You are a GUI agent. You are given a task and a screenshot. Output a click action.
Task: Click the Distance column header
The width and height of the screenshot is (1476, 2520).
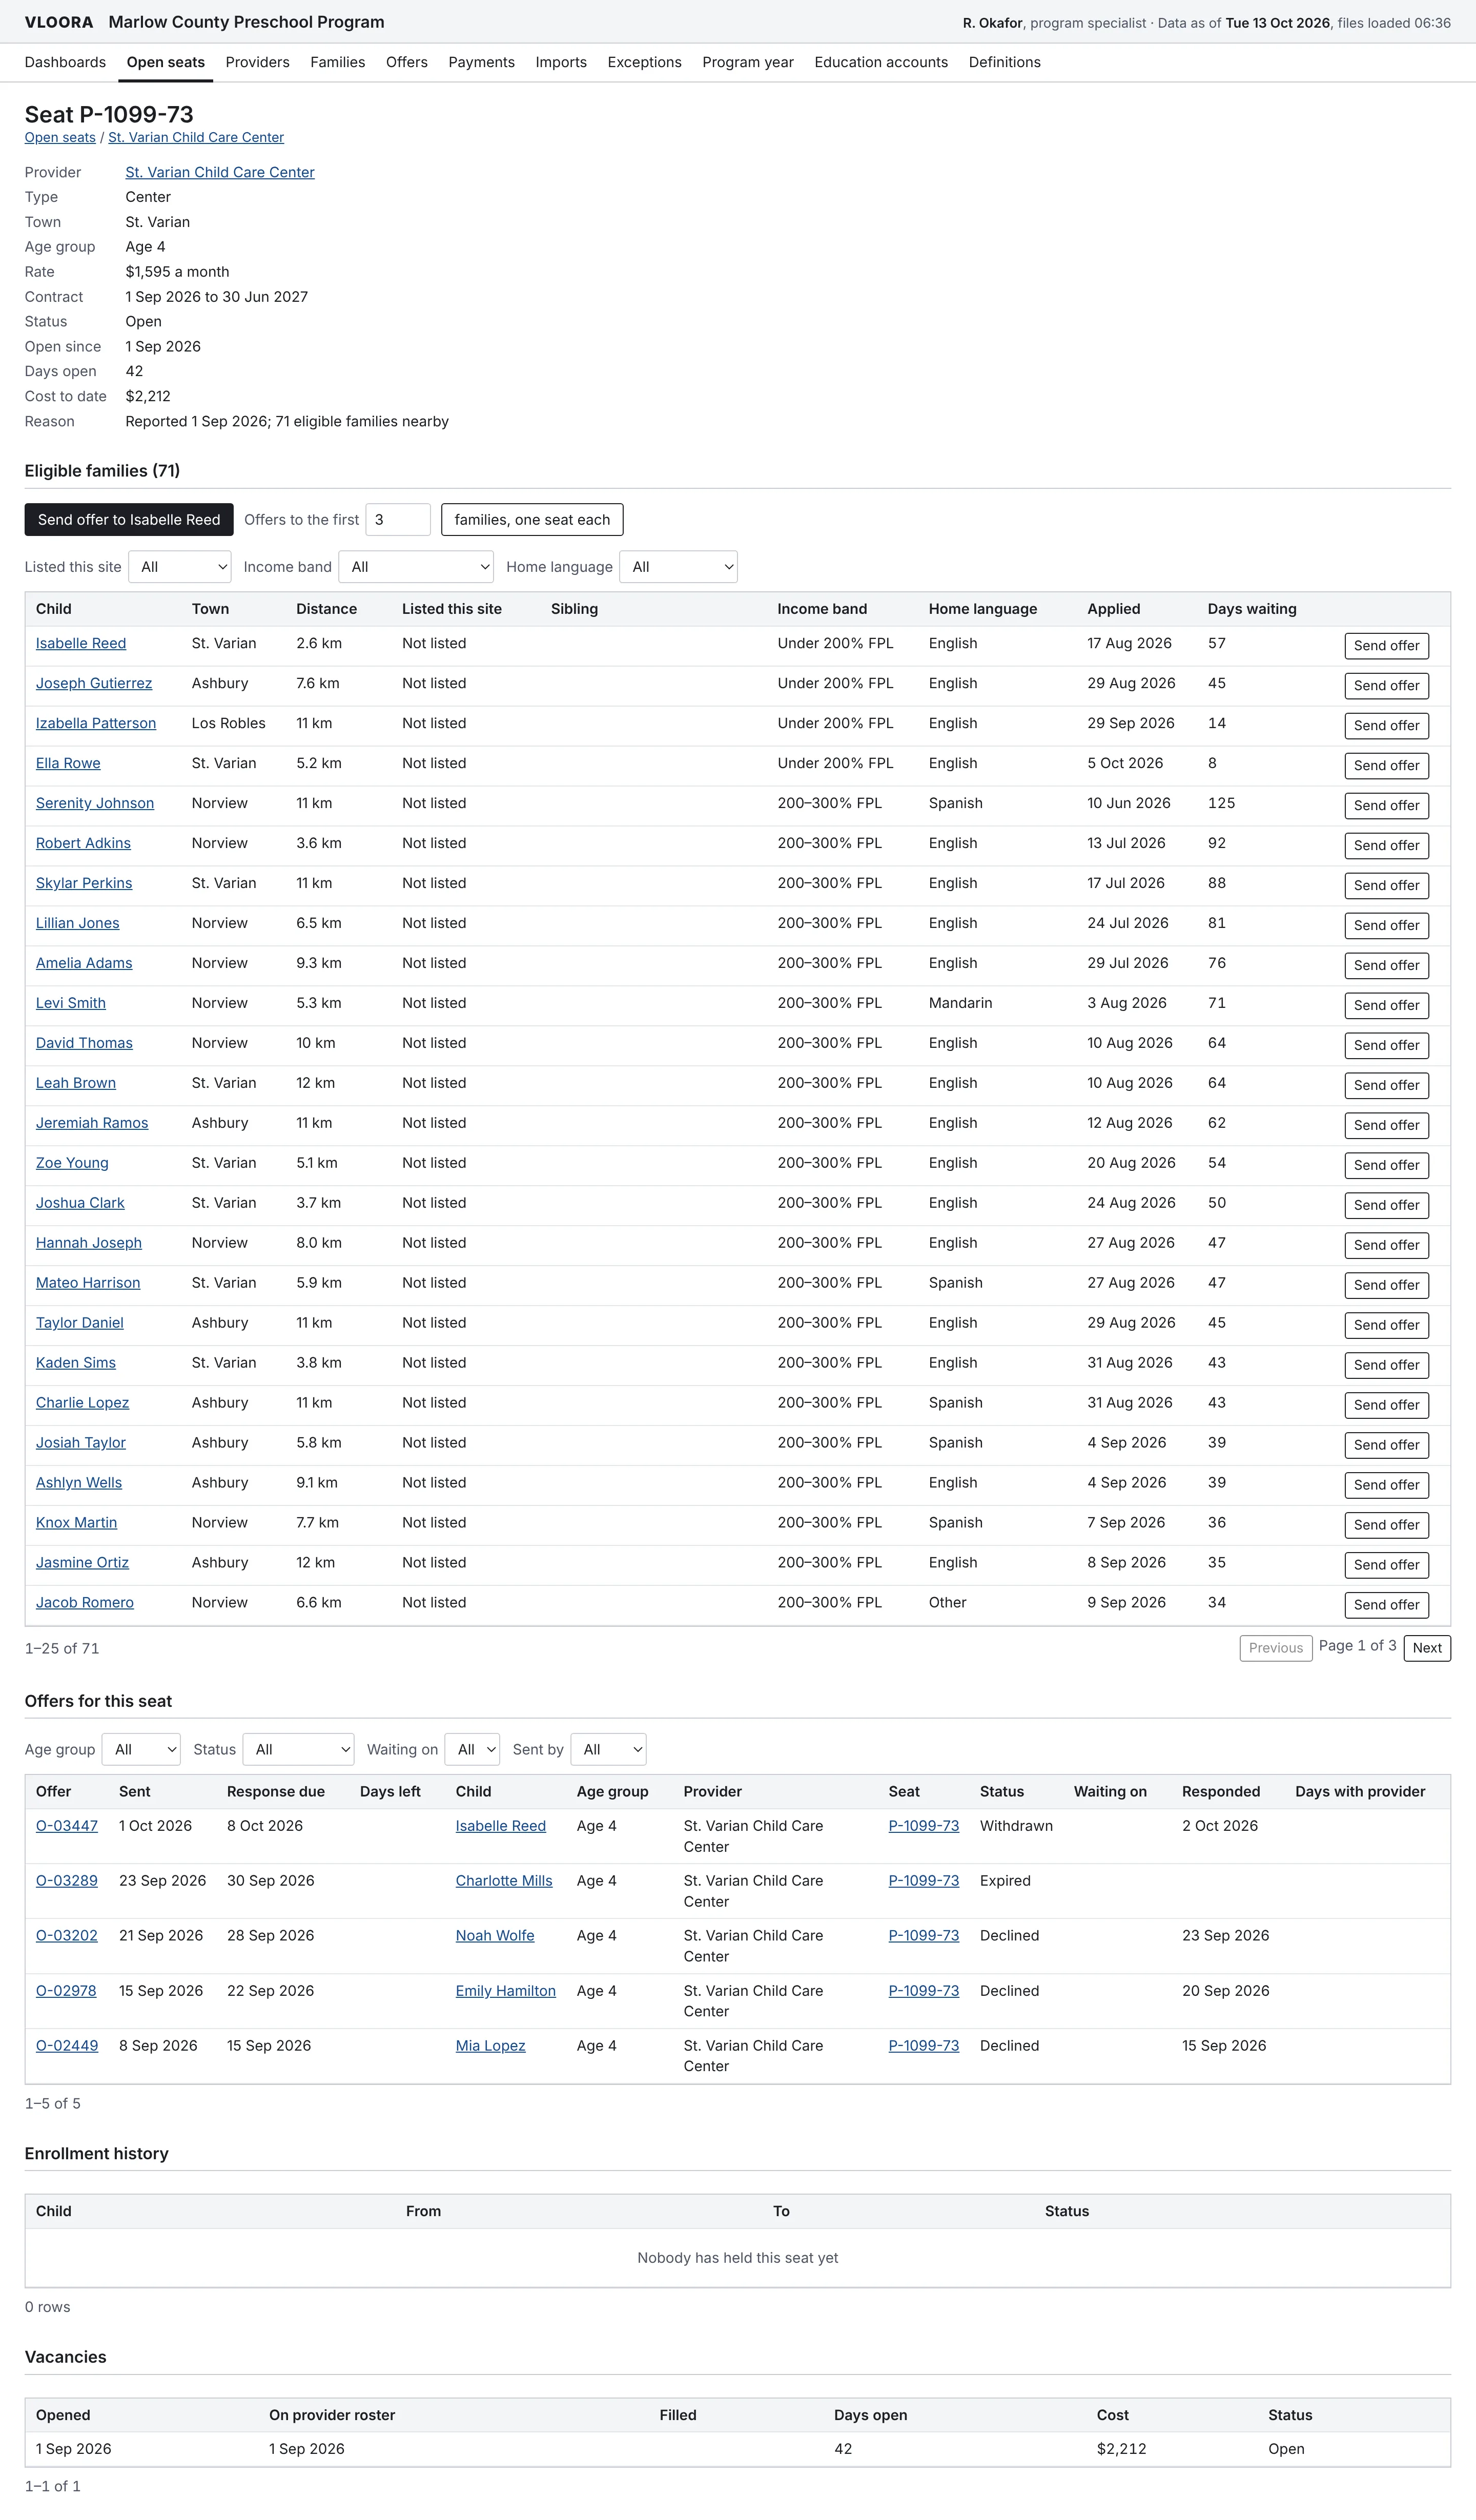(327, 609)
